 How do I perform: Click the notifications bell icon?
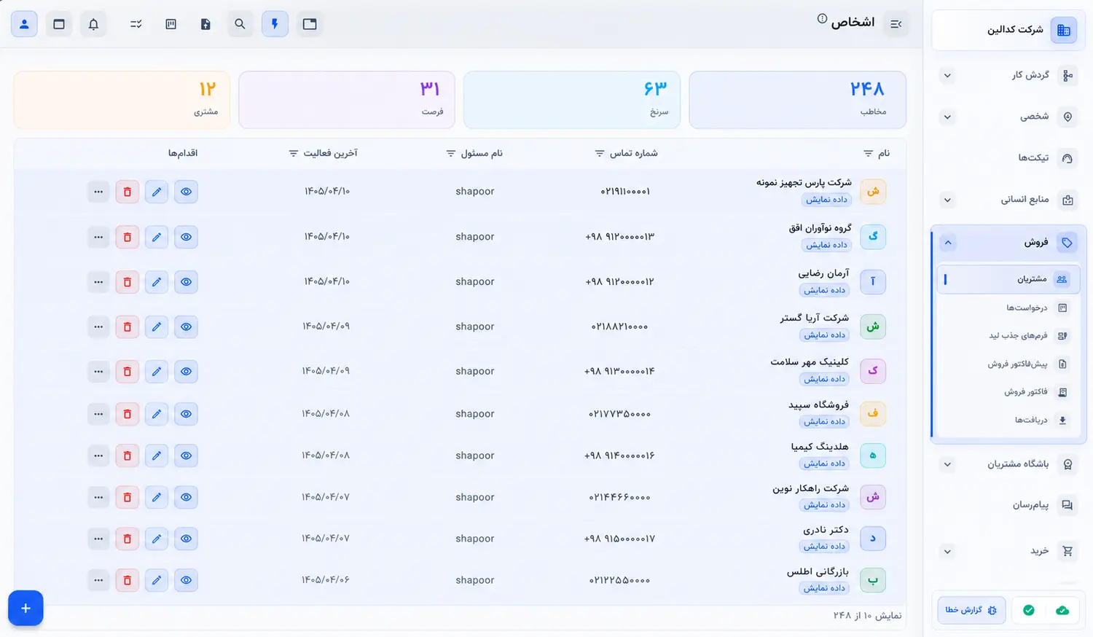(94, 24)
